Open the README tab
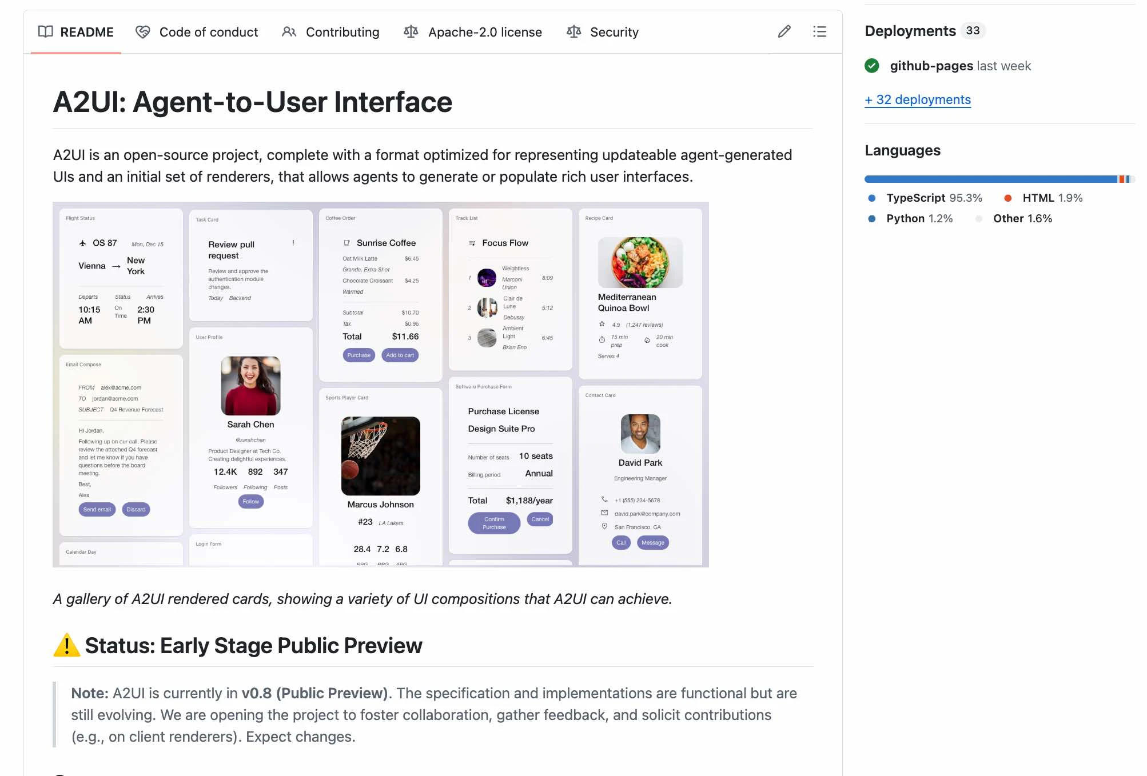This screenshot has width=1147, height=776. (x=76, y=32)
